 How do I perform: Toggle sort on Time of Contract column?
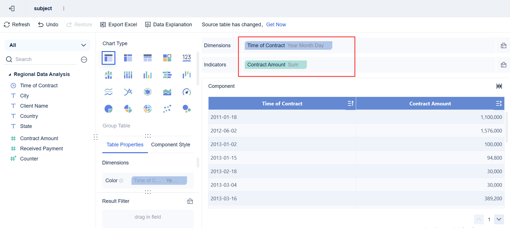click(350, 103)
